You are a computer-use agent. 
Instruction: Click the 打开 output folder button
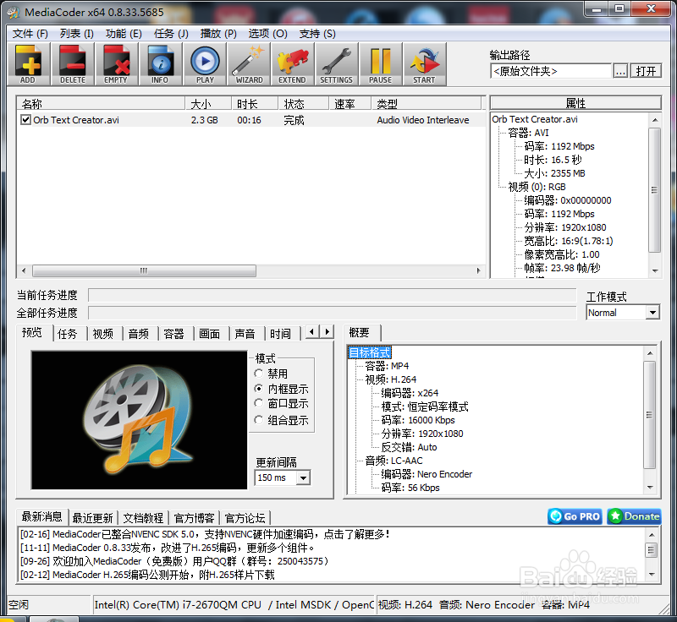[646, 71]
